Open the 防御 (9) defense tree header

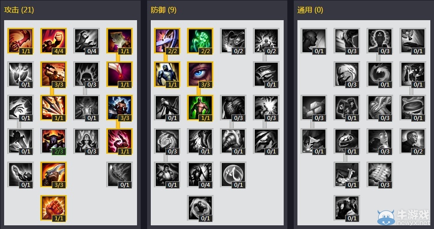click(x=164, y=10)
